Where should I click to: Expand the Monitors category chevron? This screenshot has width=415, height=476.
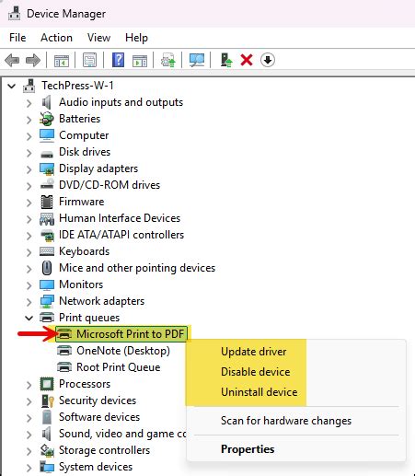click(x=29, y=285)
